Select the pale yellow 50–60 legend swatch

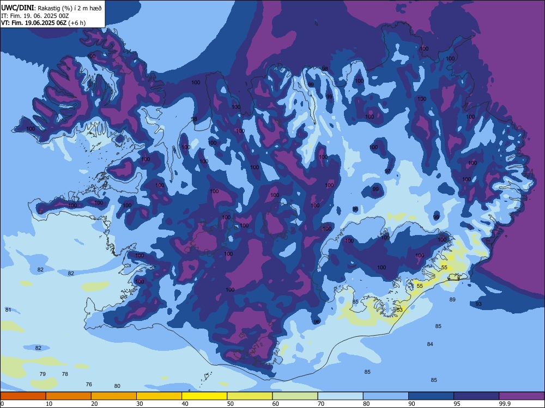(250, 396)
